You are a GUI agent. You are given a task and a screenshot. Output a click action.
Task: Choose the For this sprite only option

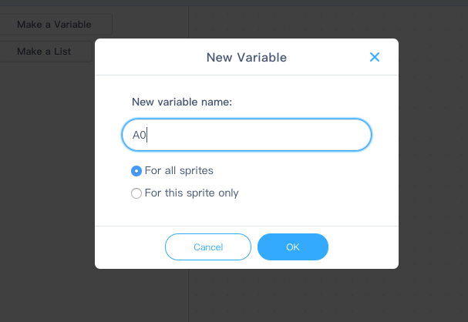pos(136,193)
